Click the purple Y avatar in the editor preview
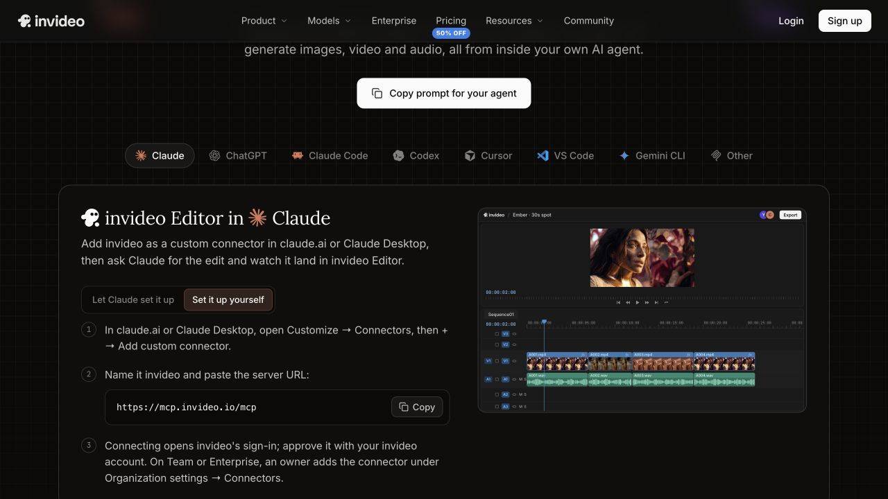Screen dimensions: 888x499 763,215
